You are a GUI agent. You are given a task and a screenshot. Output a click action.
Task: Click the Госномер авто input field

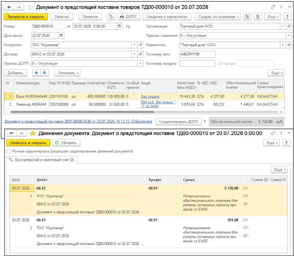coord(197,54)
